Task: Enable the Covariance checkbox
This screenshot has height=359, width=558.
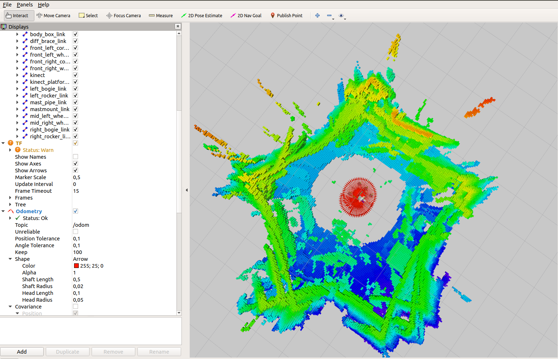Action: pyautogui.click(x=76, y=306)
